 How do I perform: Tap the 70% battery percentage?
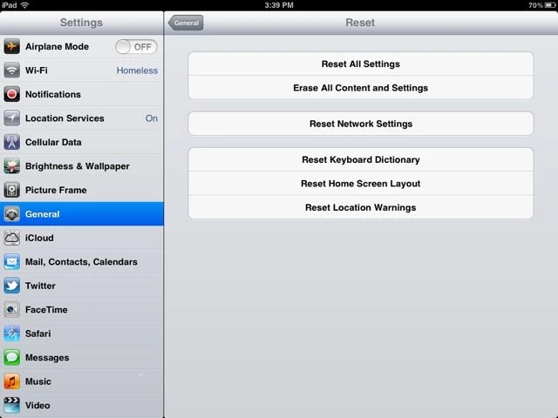coord(535,5)
